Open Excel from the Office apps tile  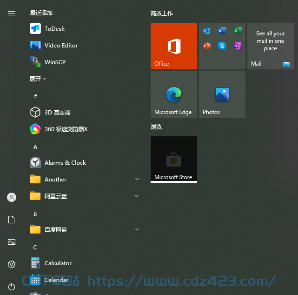pyautogui.click(x=238, y=31)
